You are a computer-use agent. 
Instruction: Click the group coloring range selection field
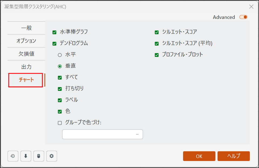pyautogui.click(x=103, y=134)
